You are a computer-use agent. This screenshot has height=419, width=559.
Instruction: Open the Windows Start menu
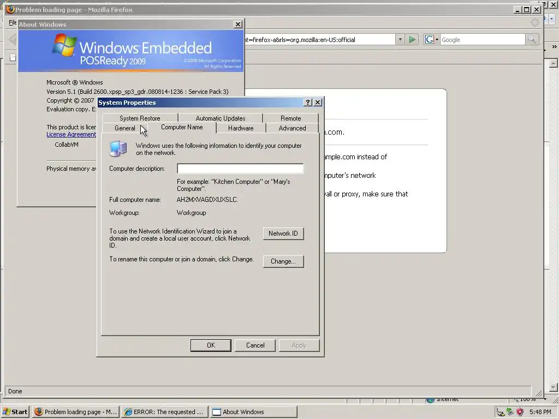coord(15,412)
